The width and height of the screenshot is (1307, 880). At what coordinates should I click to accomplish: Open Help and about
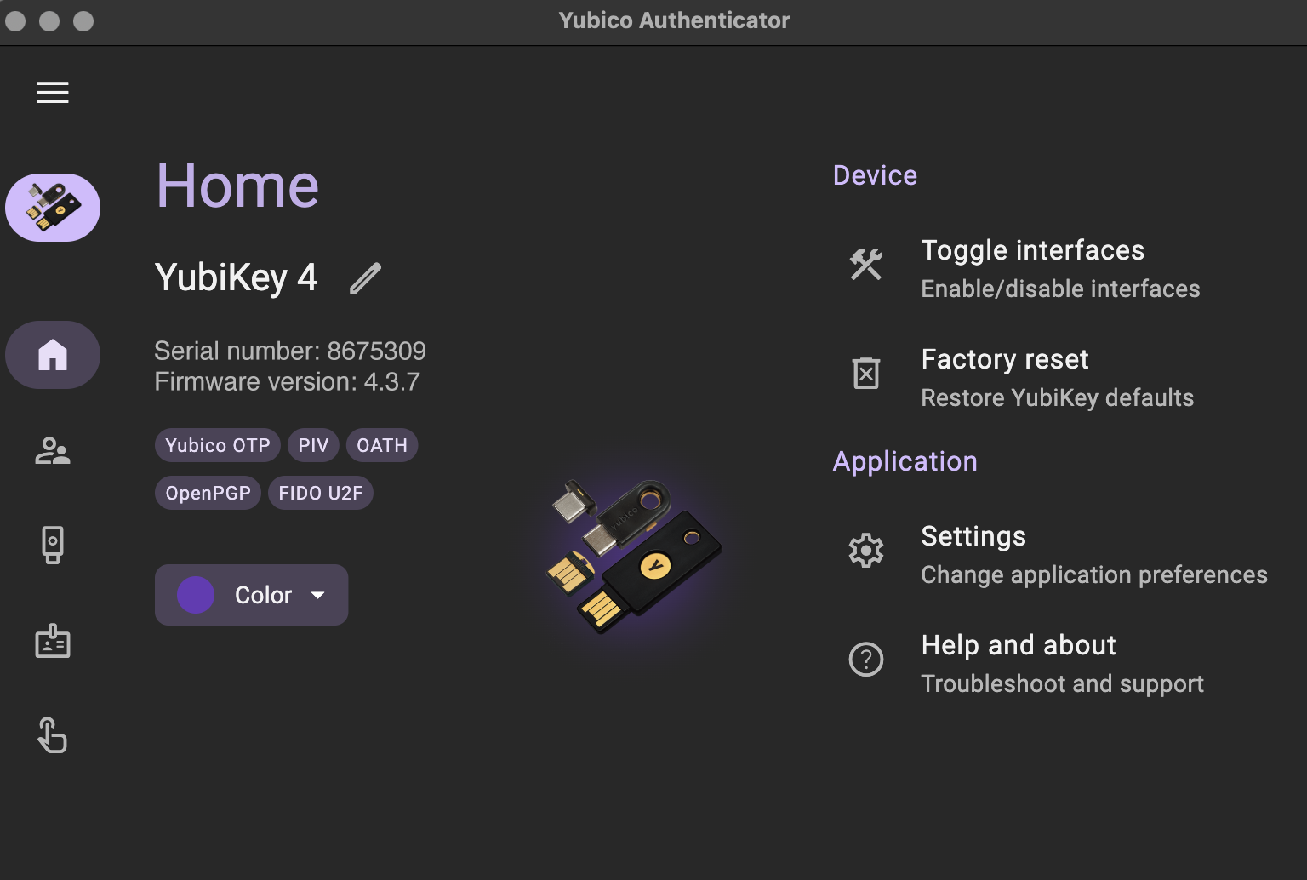1019,645
